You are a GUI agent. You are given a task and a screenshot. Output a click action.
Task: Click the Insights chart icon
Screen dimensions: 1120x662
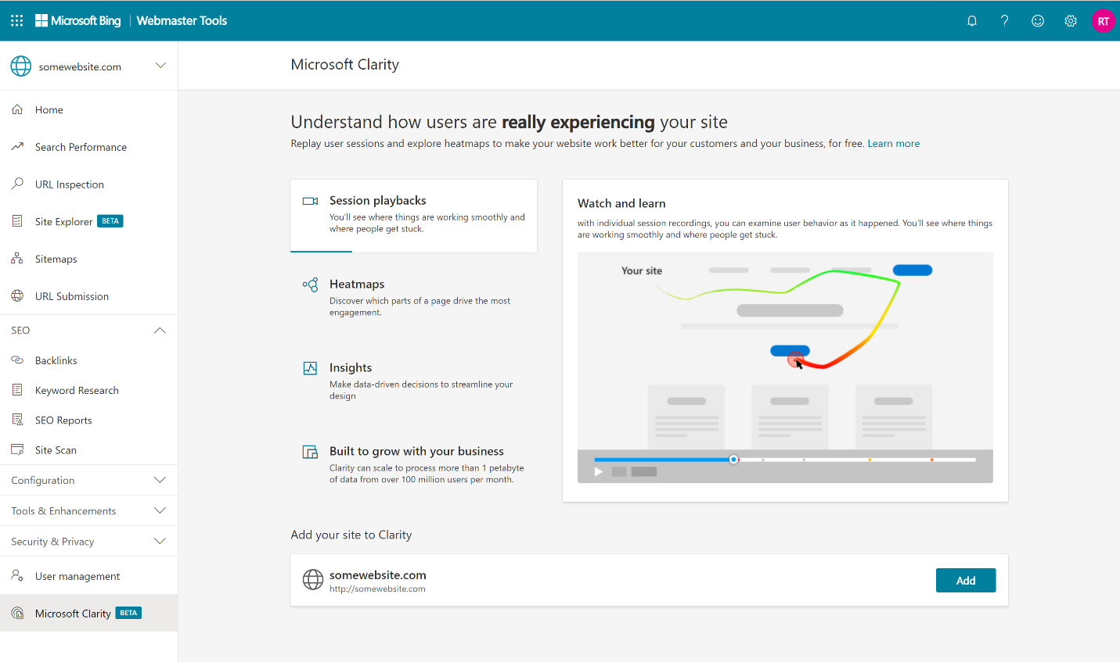click(310, 368)
